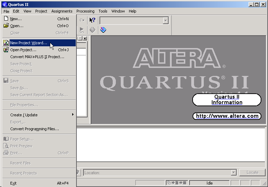Open the File menu

pyautogui.click(x=6, y=11)
